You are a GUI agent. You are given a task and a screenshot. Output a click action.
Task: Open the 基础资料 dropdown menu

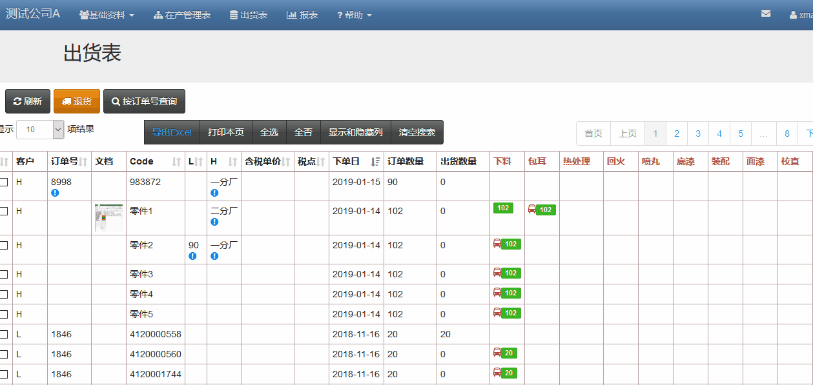107,15
